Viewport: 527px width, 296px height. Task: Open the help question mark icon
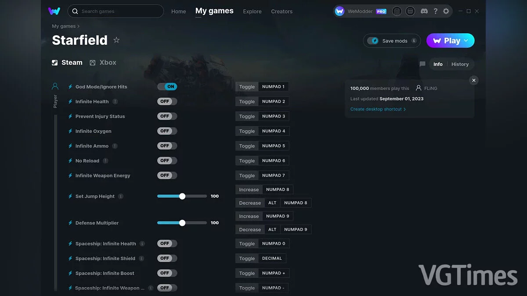click(435, 11)
